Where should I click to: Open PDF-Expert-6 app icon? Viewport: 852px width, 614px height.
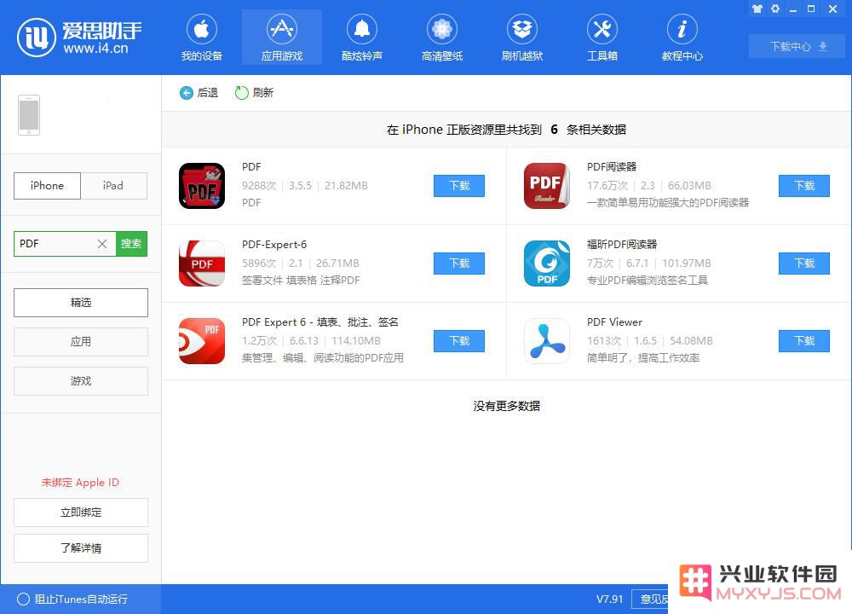(202, 264)
